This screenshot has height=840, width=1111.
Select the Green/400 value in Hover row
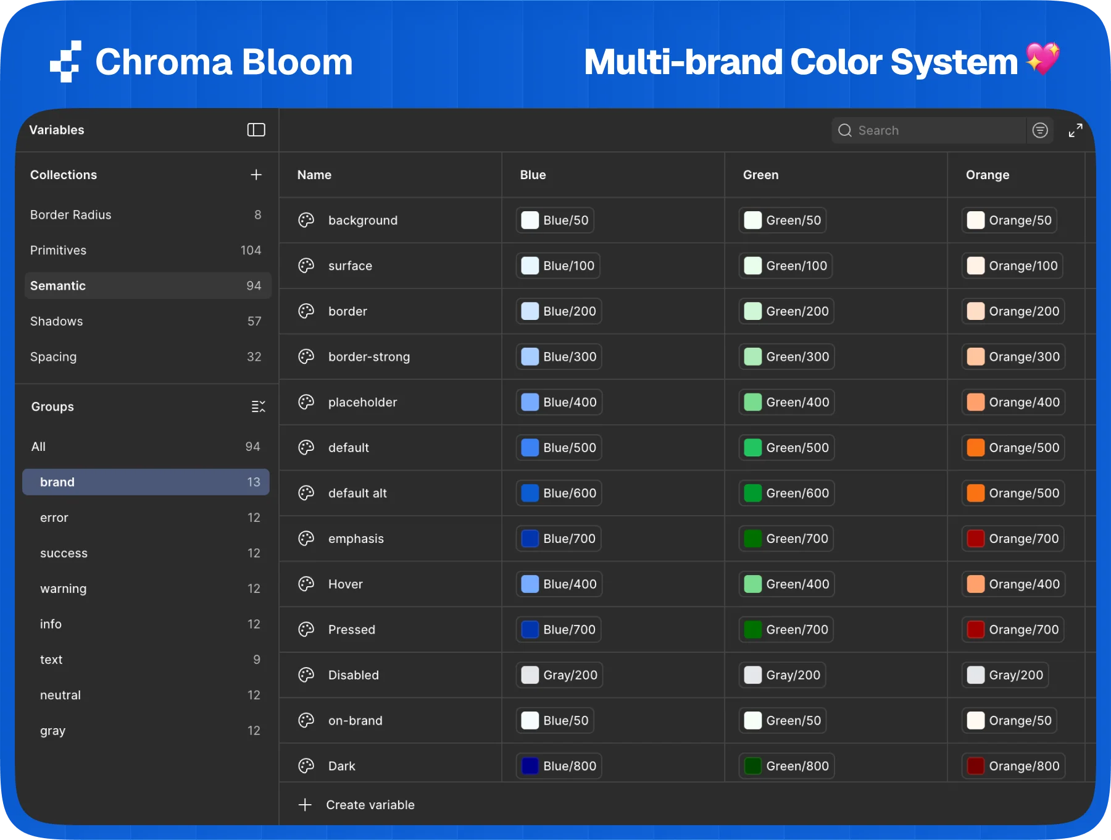tap(786, 584)
